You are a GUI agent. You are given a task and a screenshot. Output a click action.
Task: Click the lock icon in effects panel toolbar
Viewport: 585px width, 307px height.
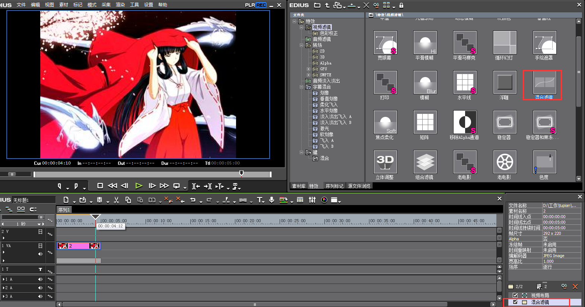pyautogui.click(x=401, y=5)
